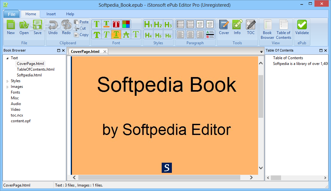Viewport: 331px width, 191px height.
Task: Apply Heading 6 style
Action: (x=168, y=35)
